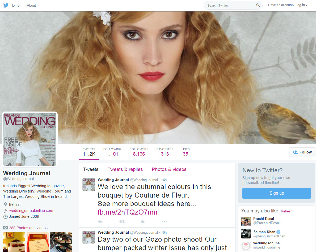316x252 pixels.
Task: View the Lists 35 stat
Action: 186,152
